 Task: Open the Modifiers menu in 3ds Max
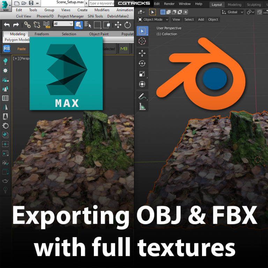coord(102,10)
